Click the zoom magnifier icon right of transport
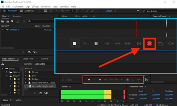The image size is (177, 106). pos(147,80)
